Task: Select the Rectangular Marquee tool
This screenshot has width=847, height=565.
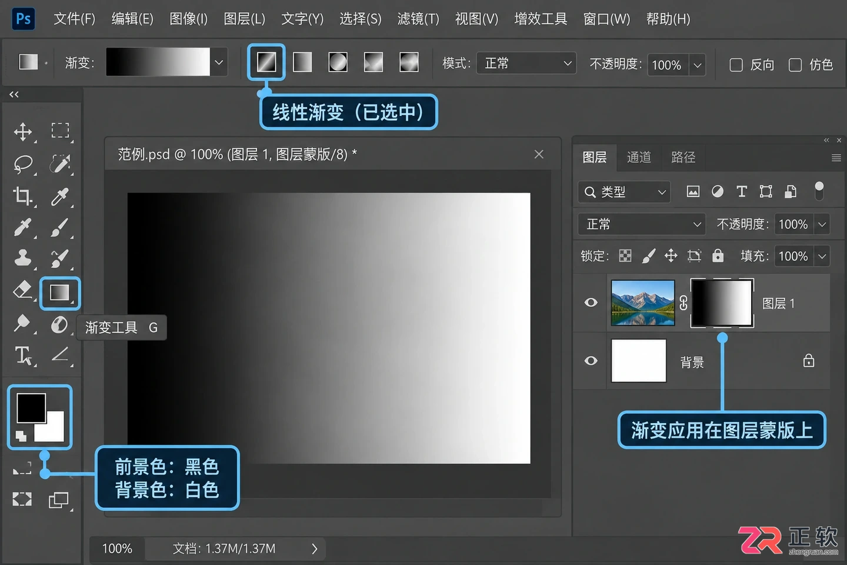Action: click(60, 131)
